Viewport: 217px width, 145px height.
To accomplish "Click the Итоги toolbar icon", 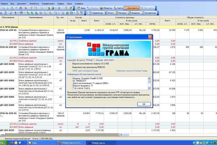I will click(x=110, y=13).
